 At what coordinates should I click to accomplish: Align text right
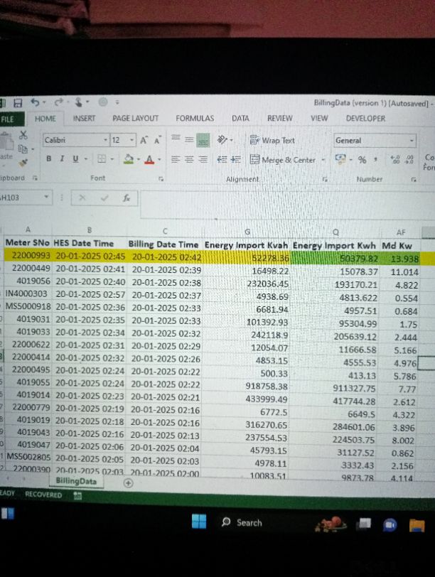pyautogui.click(x=203, y=159)
